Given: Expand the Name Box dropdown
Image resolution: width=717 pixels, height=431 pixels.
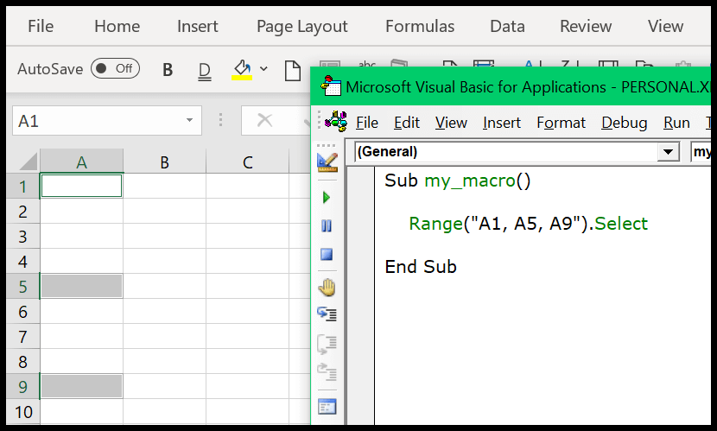Looking at the screenshot, I should click(189, 120).
